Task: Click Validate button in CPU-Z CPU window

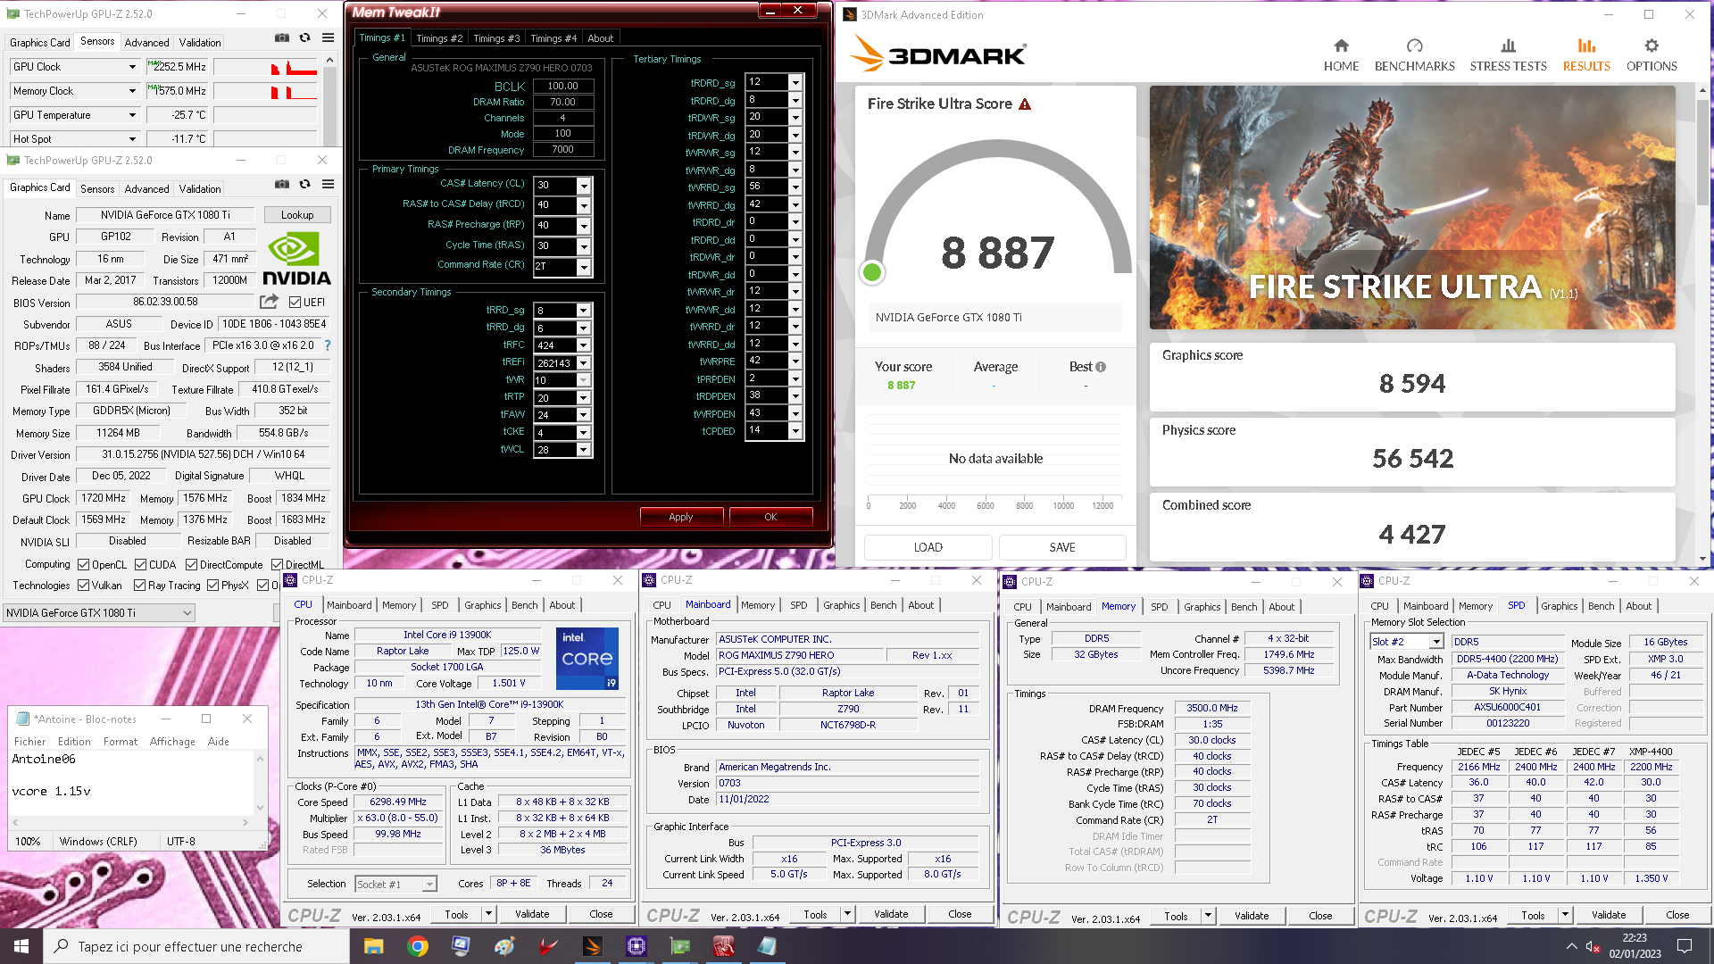Action: point(532,914)
